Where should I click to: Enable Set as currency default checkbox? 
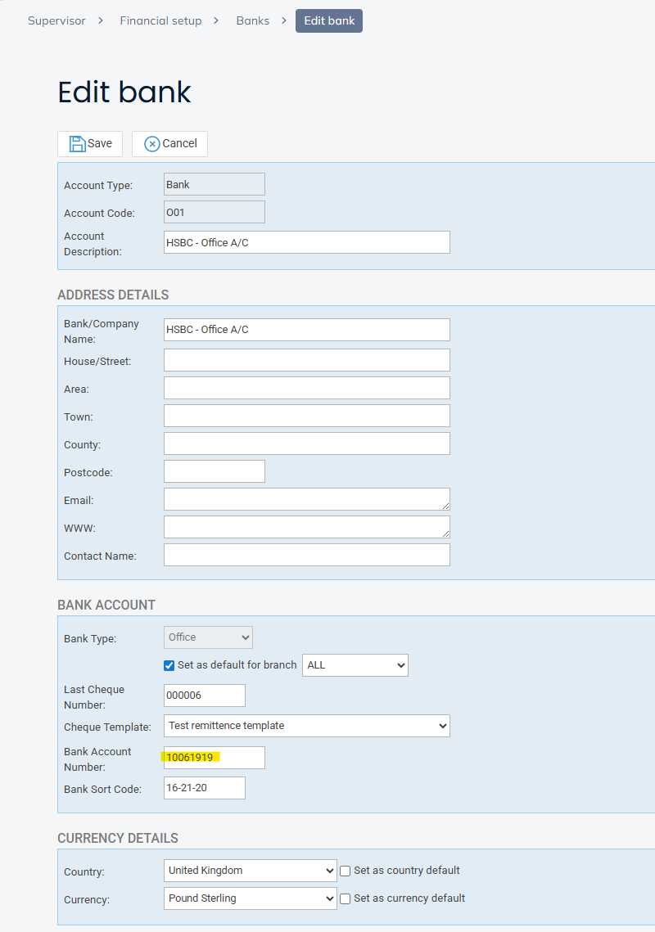[346, 898]
